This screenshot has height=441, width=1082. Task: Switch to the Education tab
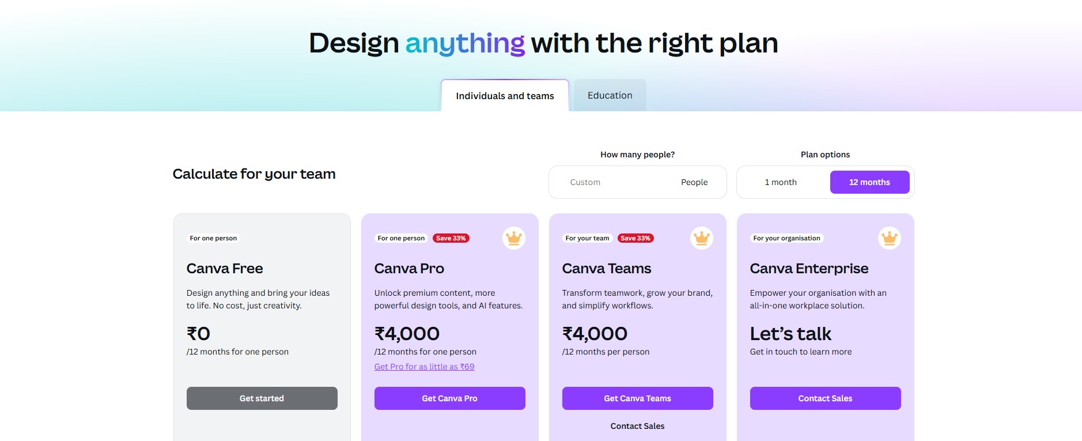pos(610,95)
